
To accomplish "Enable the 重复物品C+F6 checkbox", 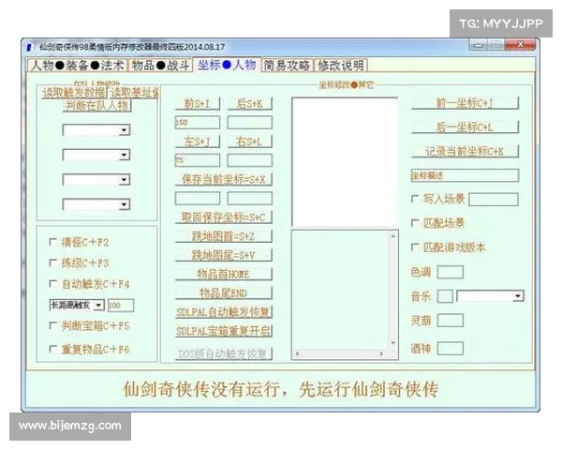I will [x=53, y=349].
